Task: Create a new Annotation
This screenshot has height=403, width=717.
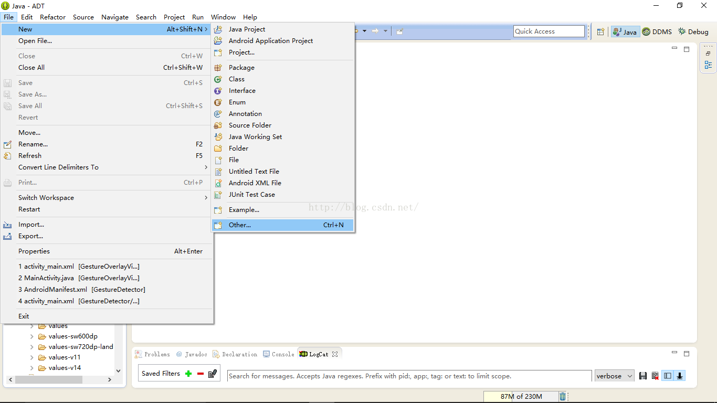Action: point(283,114)
